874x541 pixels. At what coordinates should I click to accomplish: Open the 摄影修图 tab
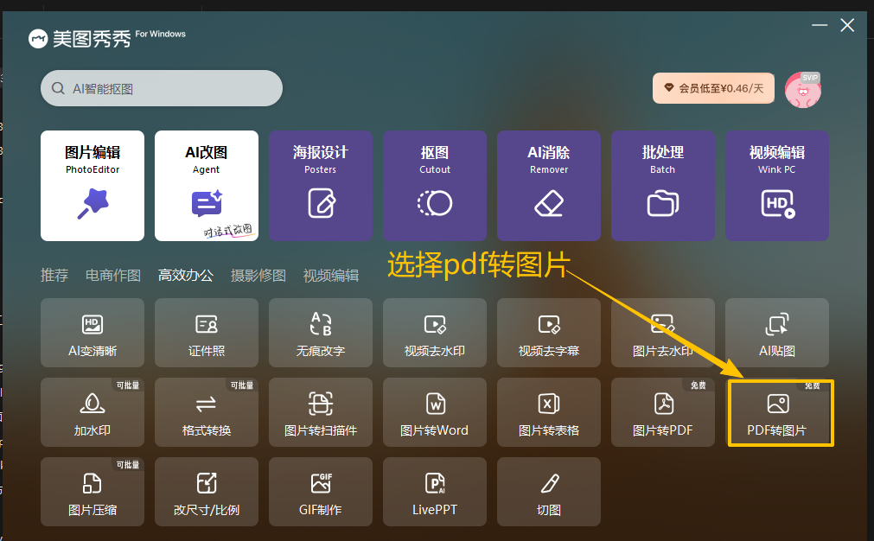[258, 275]
